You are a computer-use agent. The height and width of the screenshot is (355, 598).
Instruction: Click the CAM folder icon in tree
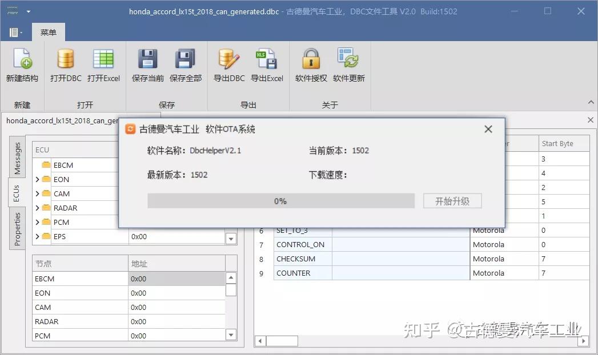(x=46, y=193)
